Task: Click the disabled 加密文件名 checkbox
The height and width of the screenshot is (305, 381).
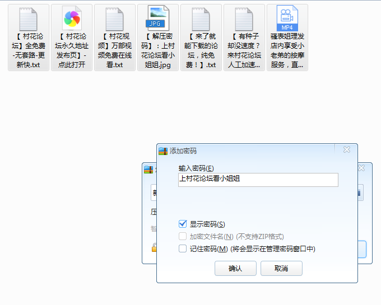Action: [x=183, y=236]
